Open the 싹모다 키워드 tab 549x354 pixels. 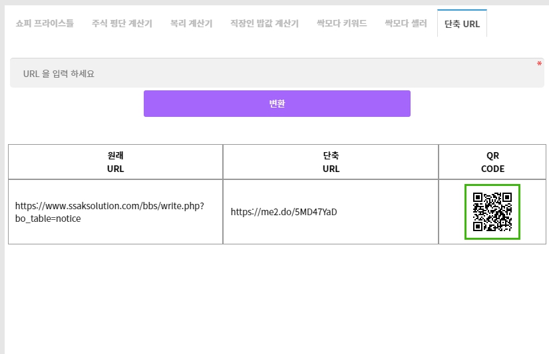click(342, 23)
